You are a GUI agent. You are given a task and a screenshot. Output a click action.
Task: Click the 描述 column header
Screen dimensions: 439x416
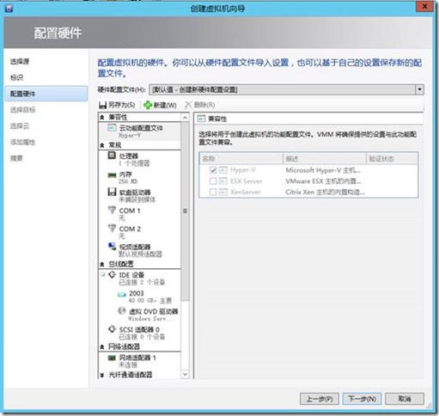pos(325,158)
